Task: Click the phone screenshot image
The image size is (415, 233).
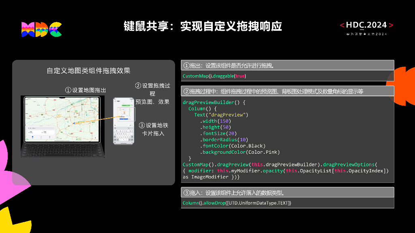Action: 124,121
